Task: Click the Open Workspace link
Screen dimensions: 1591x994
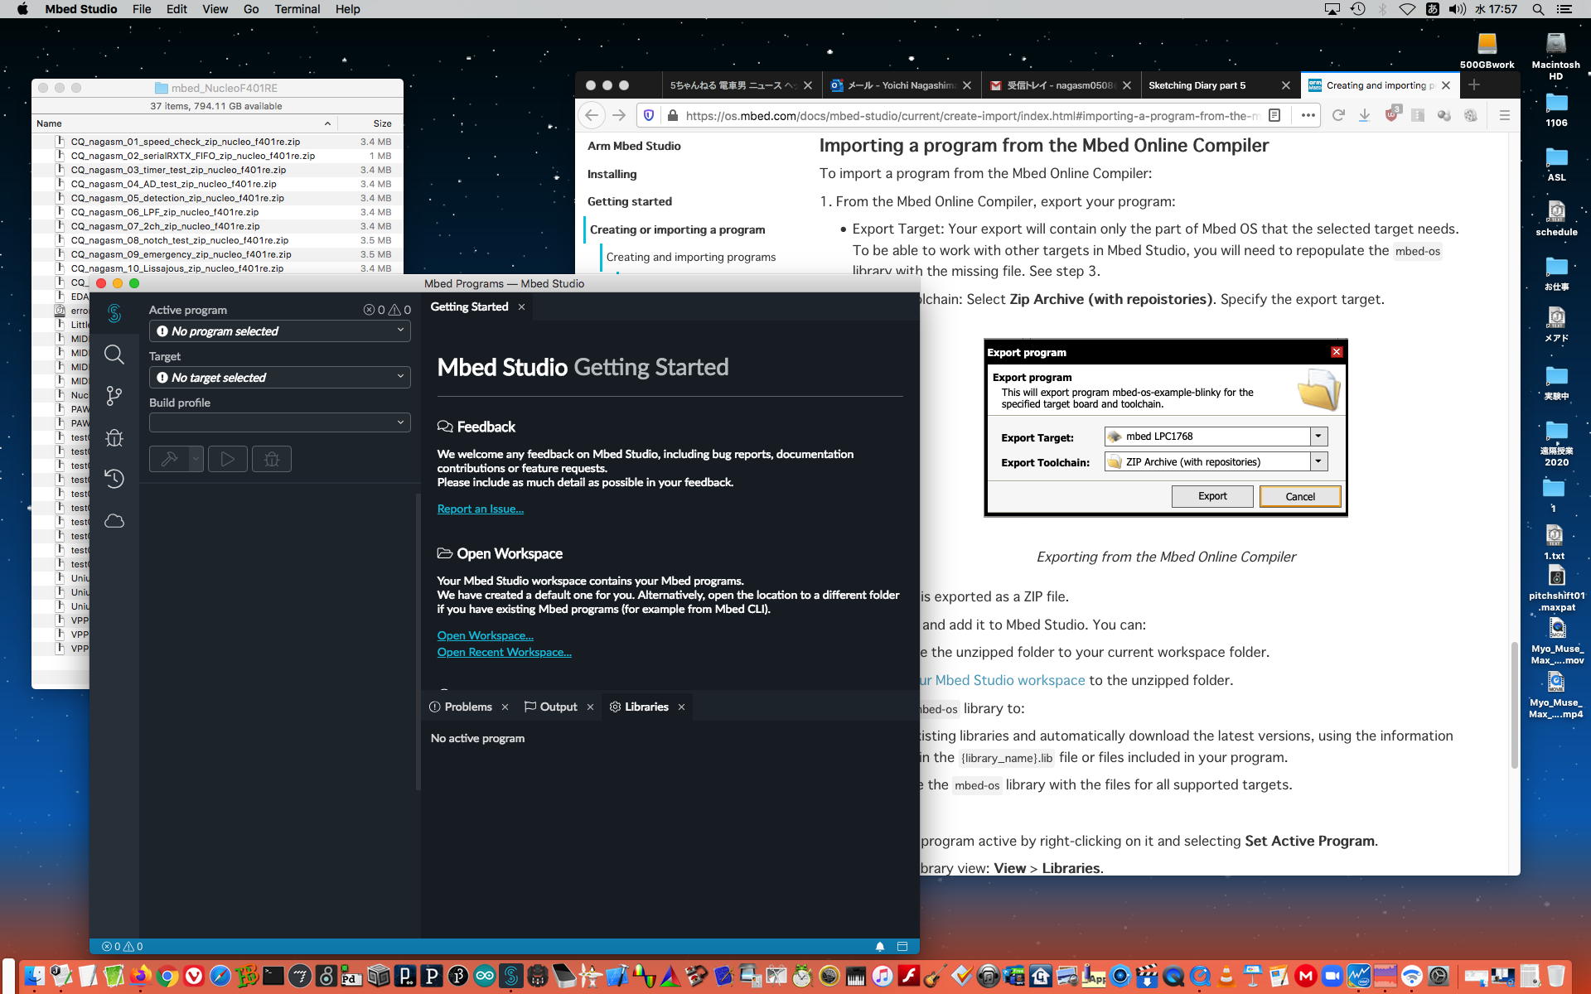Action: (485, 635)
